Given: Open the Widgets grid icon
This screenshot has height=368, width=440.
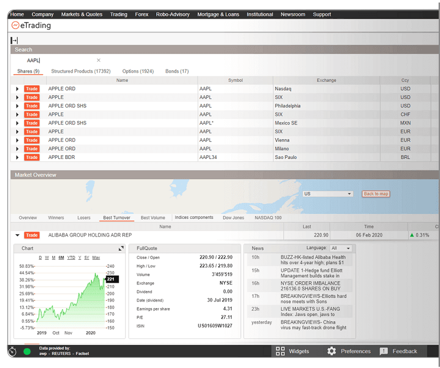Looking at the screenshot, I should (280, 351).
